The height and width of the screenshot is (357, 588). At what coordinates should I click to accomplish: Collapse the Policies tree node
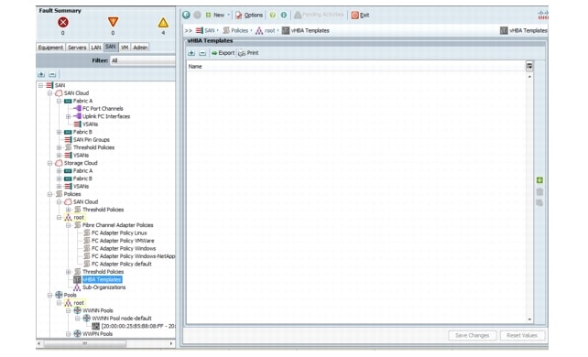49,194
